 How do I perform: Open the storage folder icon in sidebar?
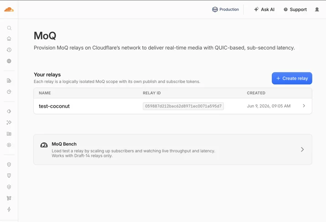pos(9,134)
